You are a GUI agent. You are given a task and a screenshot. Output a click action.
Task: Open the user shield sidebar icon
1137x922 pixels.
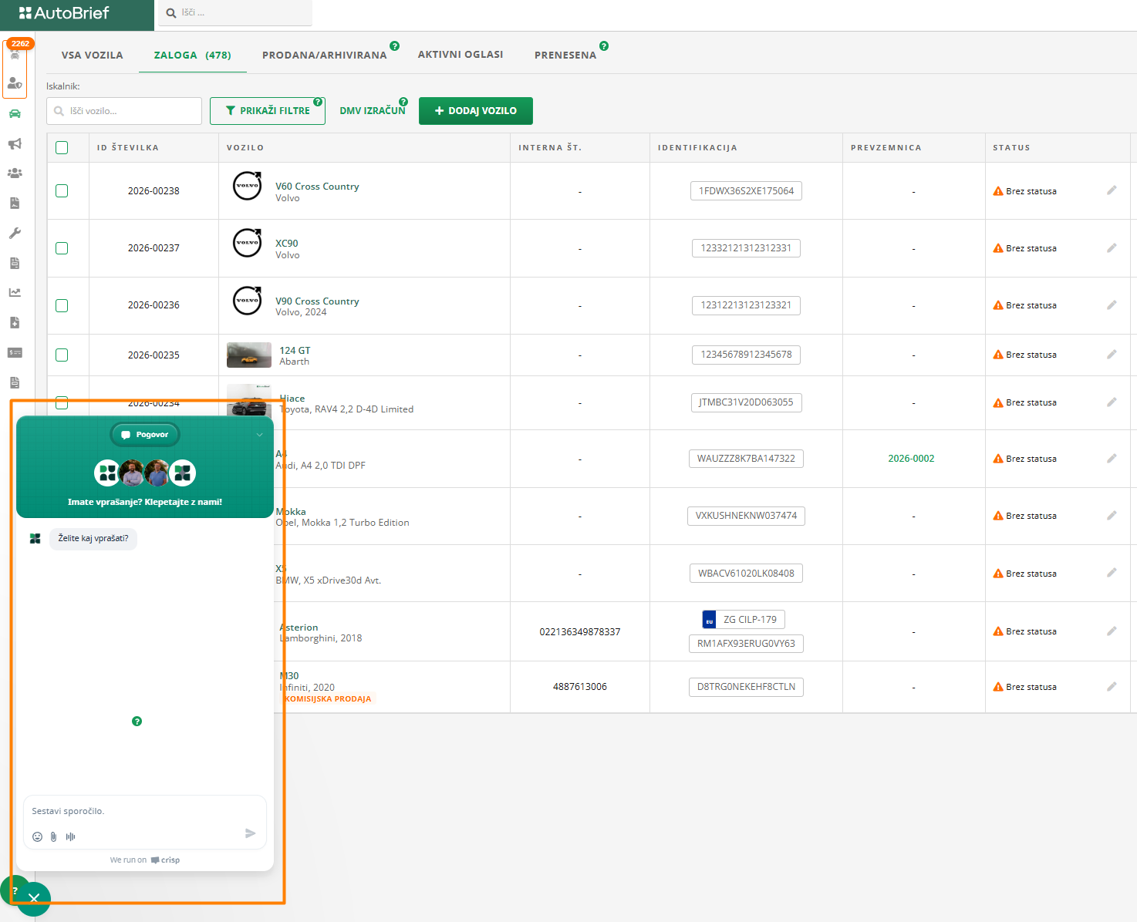[15, 83]
